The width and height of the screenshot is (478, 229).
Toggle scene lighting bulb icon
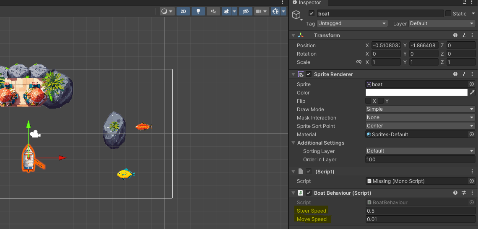click(198, 12)
